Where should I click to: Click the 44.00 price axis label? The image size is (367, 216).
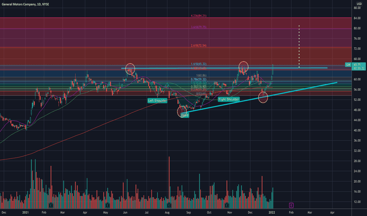pos(357,120)
